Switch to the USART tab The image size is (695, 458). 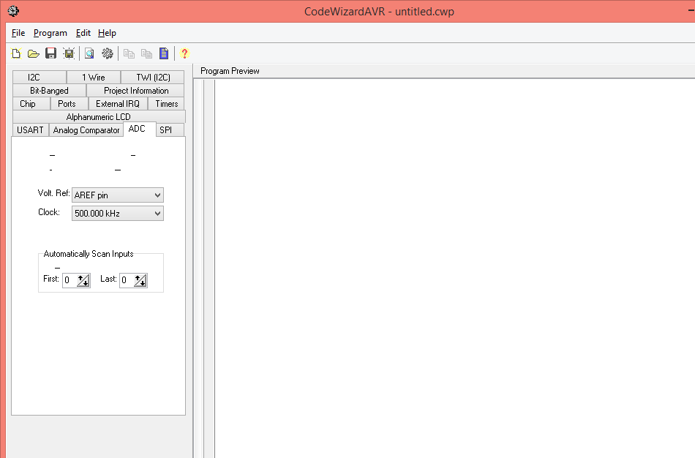[30, 130]
